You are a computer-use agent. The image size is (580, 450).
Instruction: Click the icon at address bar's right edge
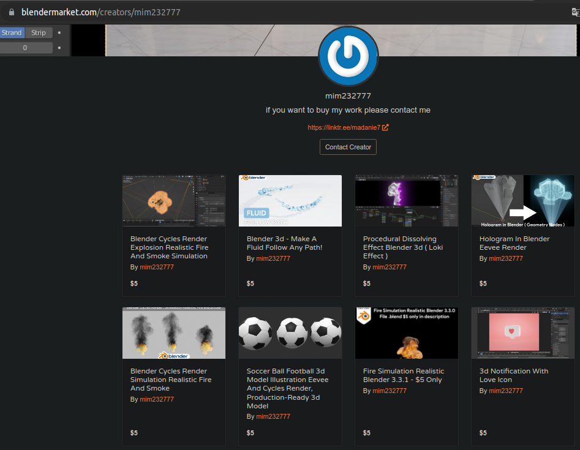575,12
